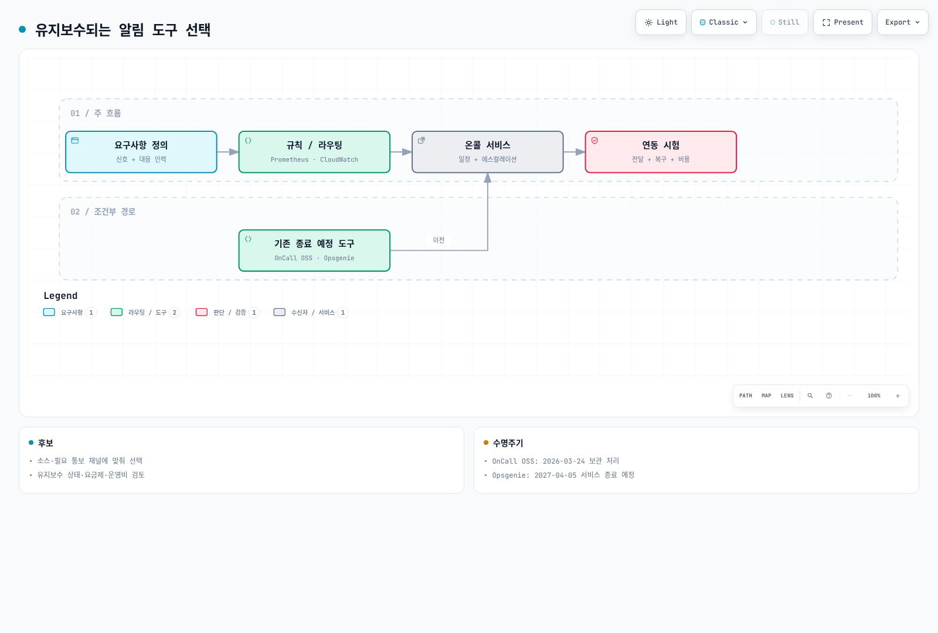This screenshot has height=633, width=938.
Task: Toggle the Still animation button
Action: tap(785, 22)
